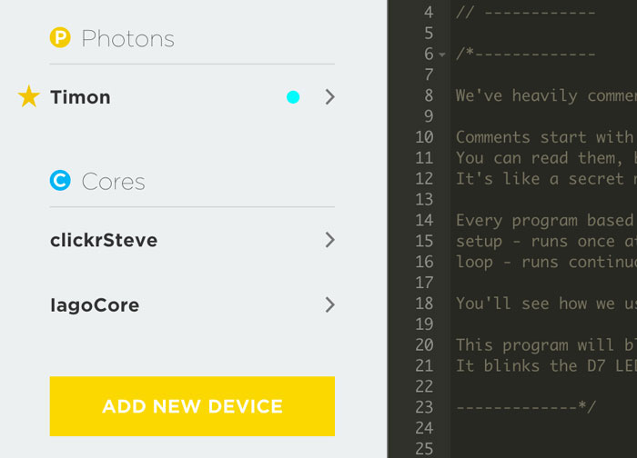Click the "loop - runs" code line

point(544,262)
